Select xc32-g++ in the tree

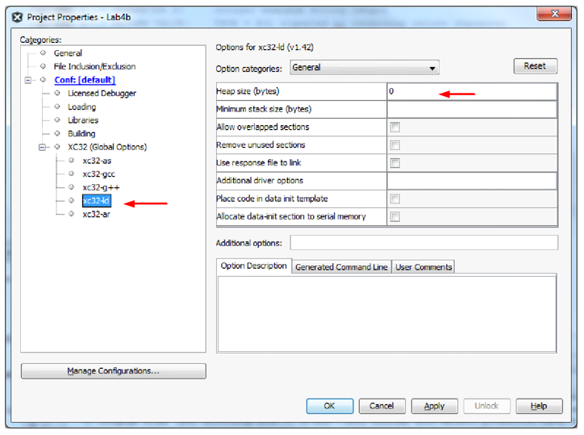101,187
